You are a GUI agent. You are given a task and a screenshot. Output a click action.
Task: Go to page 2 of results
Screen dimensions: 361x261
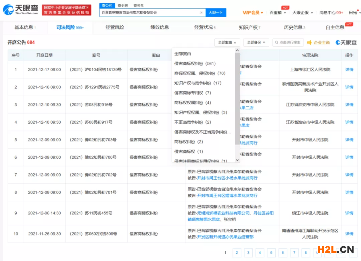click(237, 253)
